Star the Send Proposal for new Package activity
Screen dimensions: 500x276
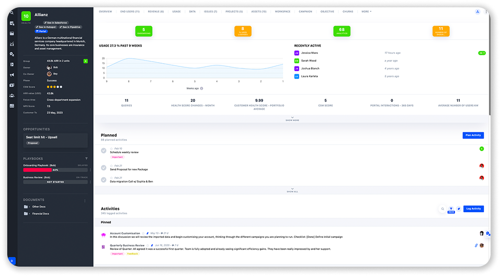[111, 166]
